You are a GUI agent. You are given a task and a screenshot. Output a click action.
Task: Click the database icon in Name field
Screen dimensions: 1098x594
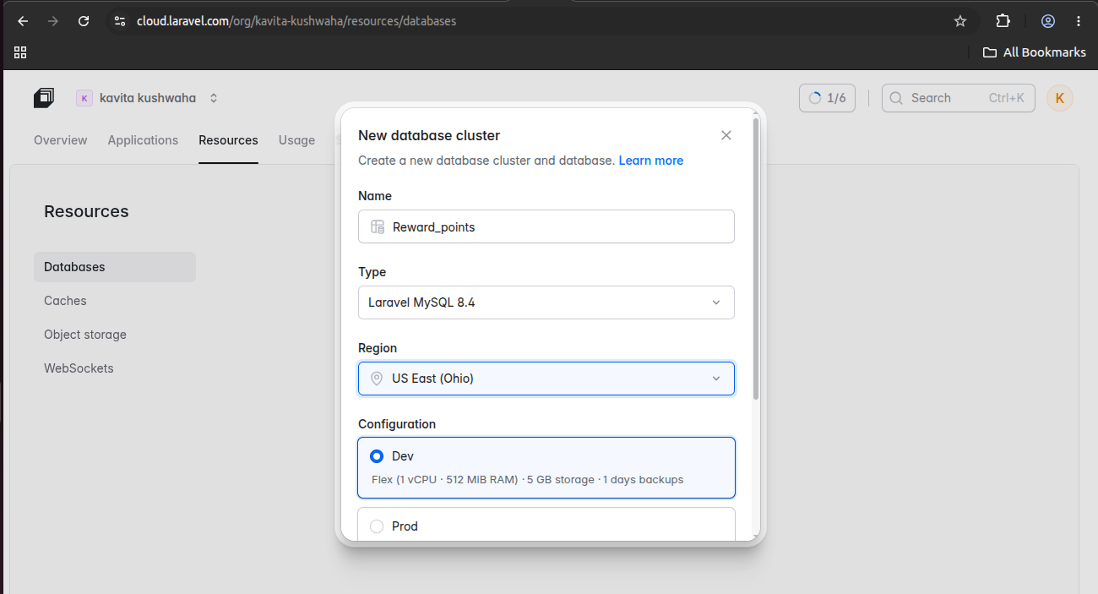[x=378, y=227]
